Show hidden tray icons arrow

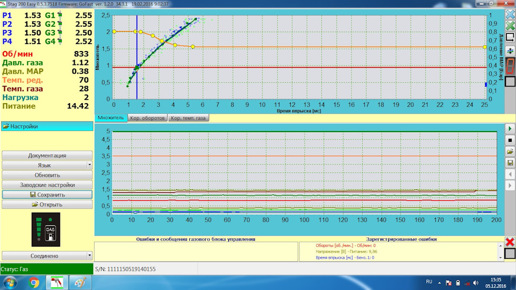[x=439, y=283]
